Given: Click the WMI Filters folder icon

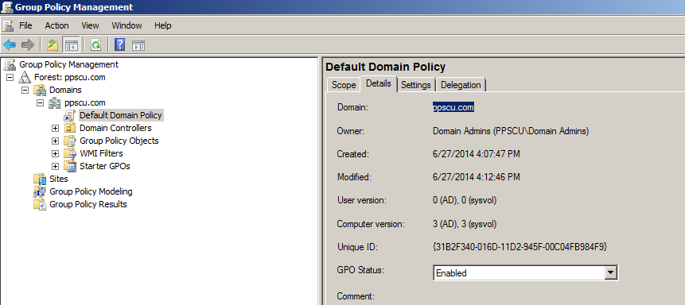Looking at the screenshot, I should click(x=70, y=153).
